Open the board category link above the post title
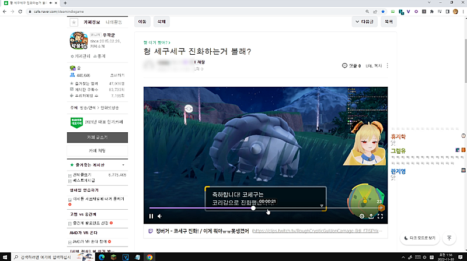Screen dimensions: 467x261 pos(156,43)
